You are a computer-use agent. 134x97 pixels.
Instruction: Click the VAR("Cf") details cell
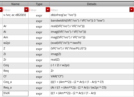click(x=92, y=77)
